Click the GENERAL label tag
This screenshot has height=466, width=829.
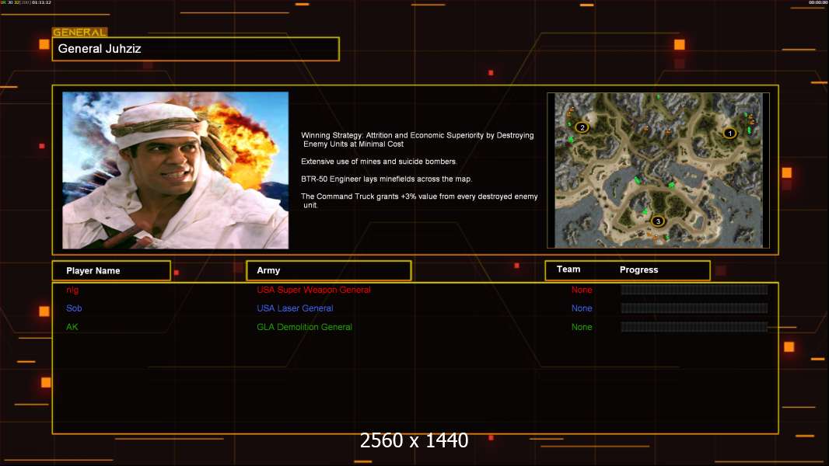(80, 32)
